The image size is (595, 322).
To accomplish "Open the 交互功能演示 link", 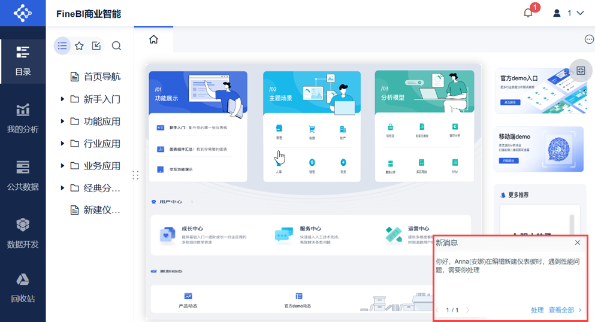I will (175, 169).
